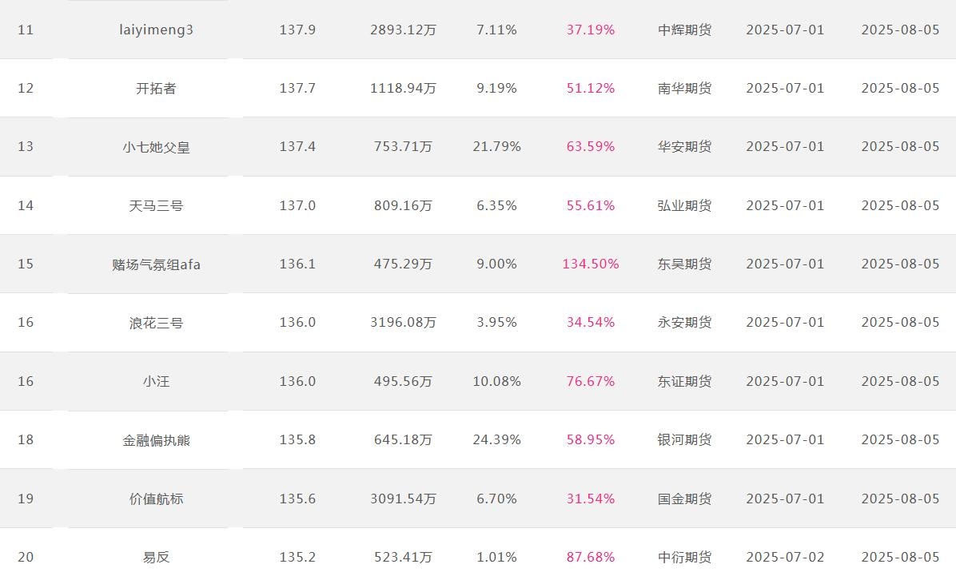This screenshot has height=584, width=956.
Task: Click the 南华期货 company name
Action: [x=685, y=89]
